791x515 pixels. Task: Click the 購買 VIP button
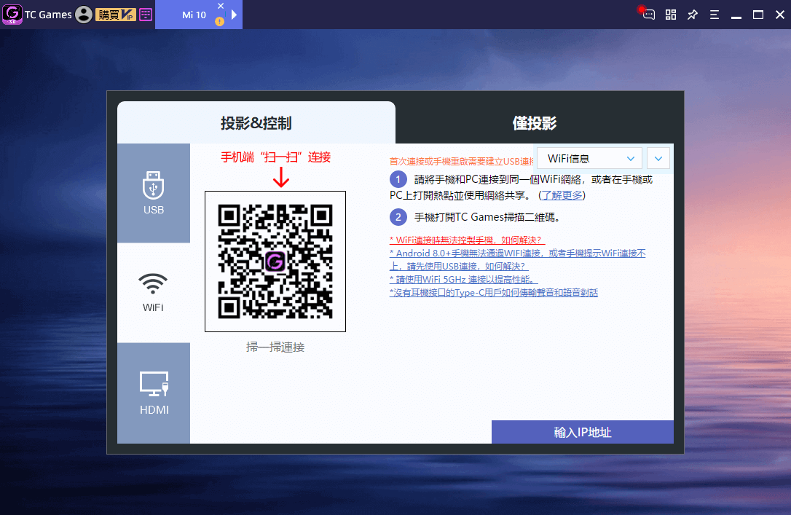(116, 15)
